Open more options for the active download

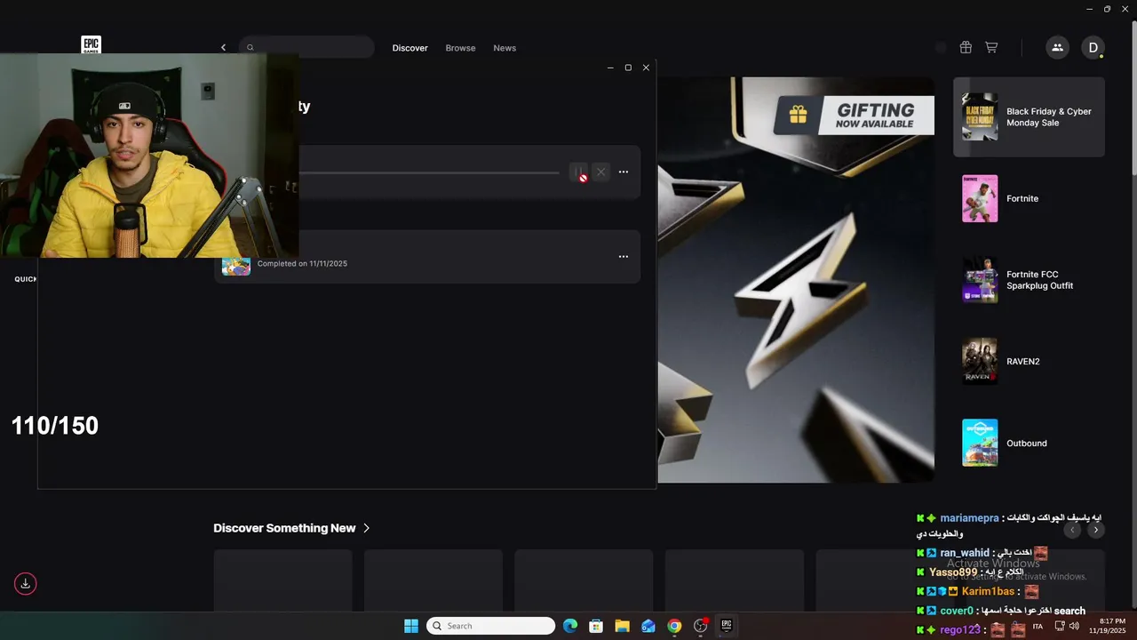pos(624,172)
